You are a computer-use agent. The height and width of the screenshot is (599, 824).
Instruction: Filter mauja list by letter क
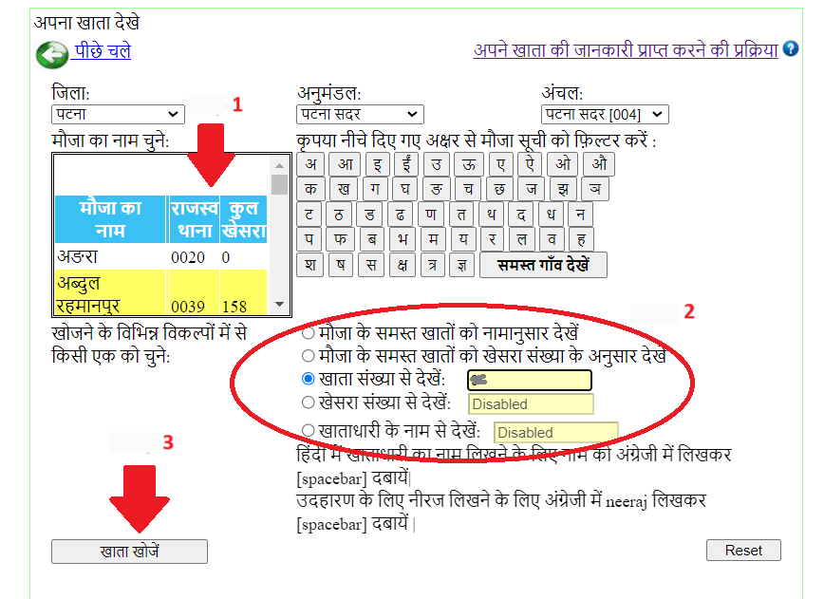[x=310, y=189]
